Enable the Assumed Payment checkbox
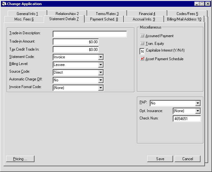 142,36
